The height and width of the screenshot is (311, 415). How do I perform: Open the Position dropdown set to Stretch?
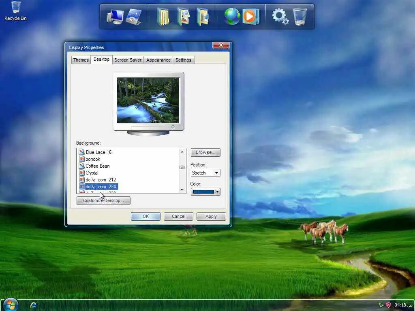click(205, 173)
